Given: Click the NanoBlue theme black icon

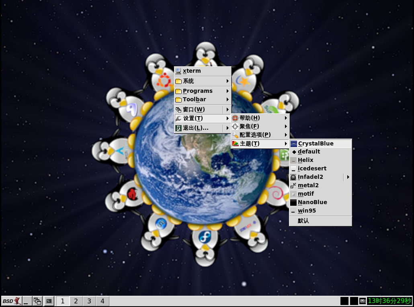Looking at the screenshot, I should point(293,203).
